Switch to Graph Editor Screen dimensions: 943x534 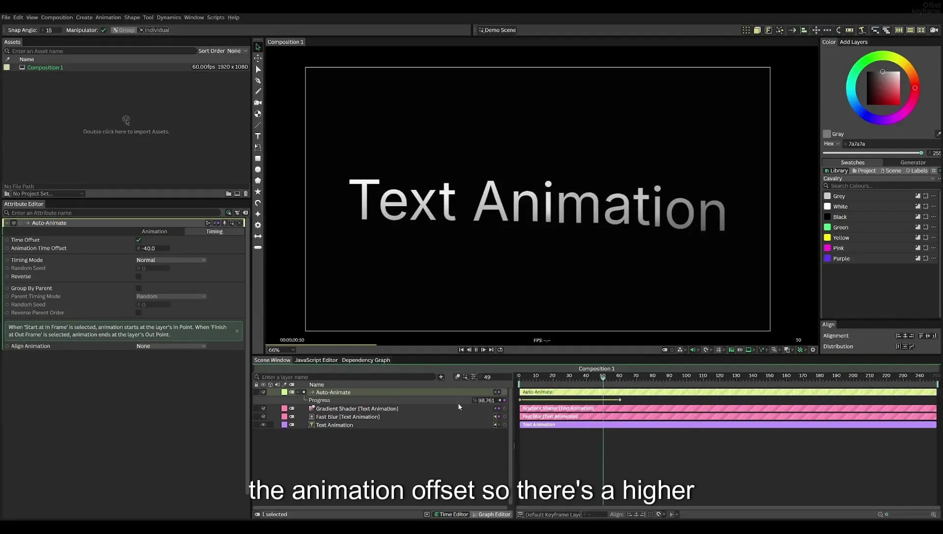pos(491,515)
